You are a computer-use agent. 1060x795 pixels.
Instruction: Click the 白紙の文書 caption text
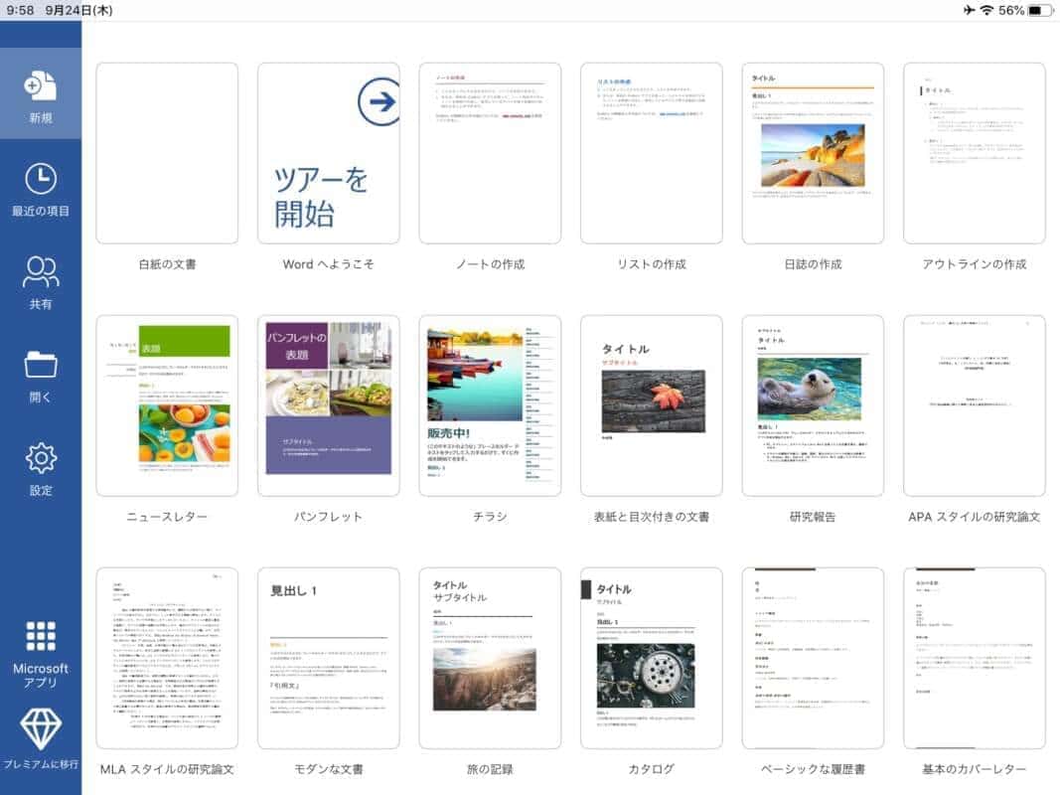pyautogui.click(x=167, y=264)
